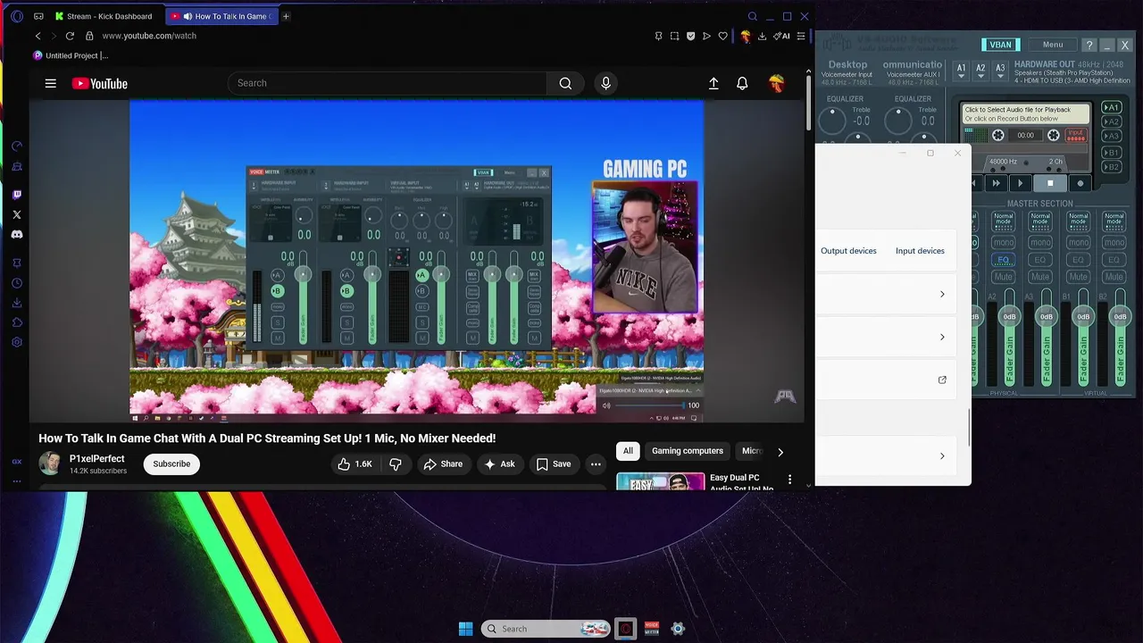Image resolution: width=1143 pixels, height=643 pixels.
Task: Open more actions menu under video
Action: click(x=596, y=463)
